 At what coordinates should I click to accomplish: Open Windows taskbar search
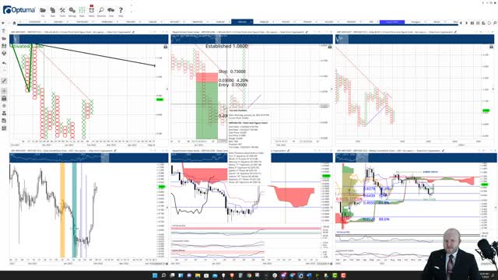pos(163,275)
